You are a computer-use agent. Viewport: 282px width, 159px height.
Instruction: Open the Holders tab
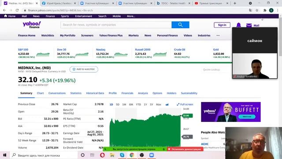(171, 93)
